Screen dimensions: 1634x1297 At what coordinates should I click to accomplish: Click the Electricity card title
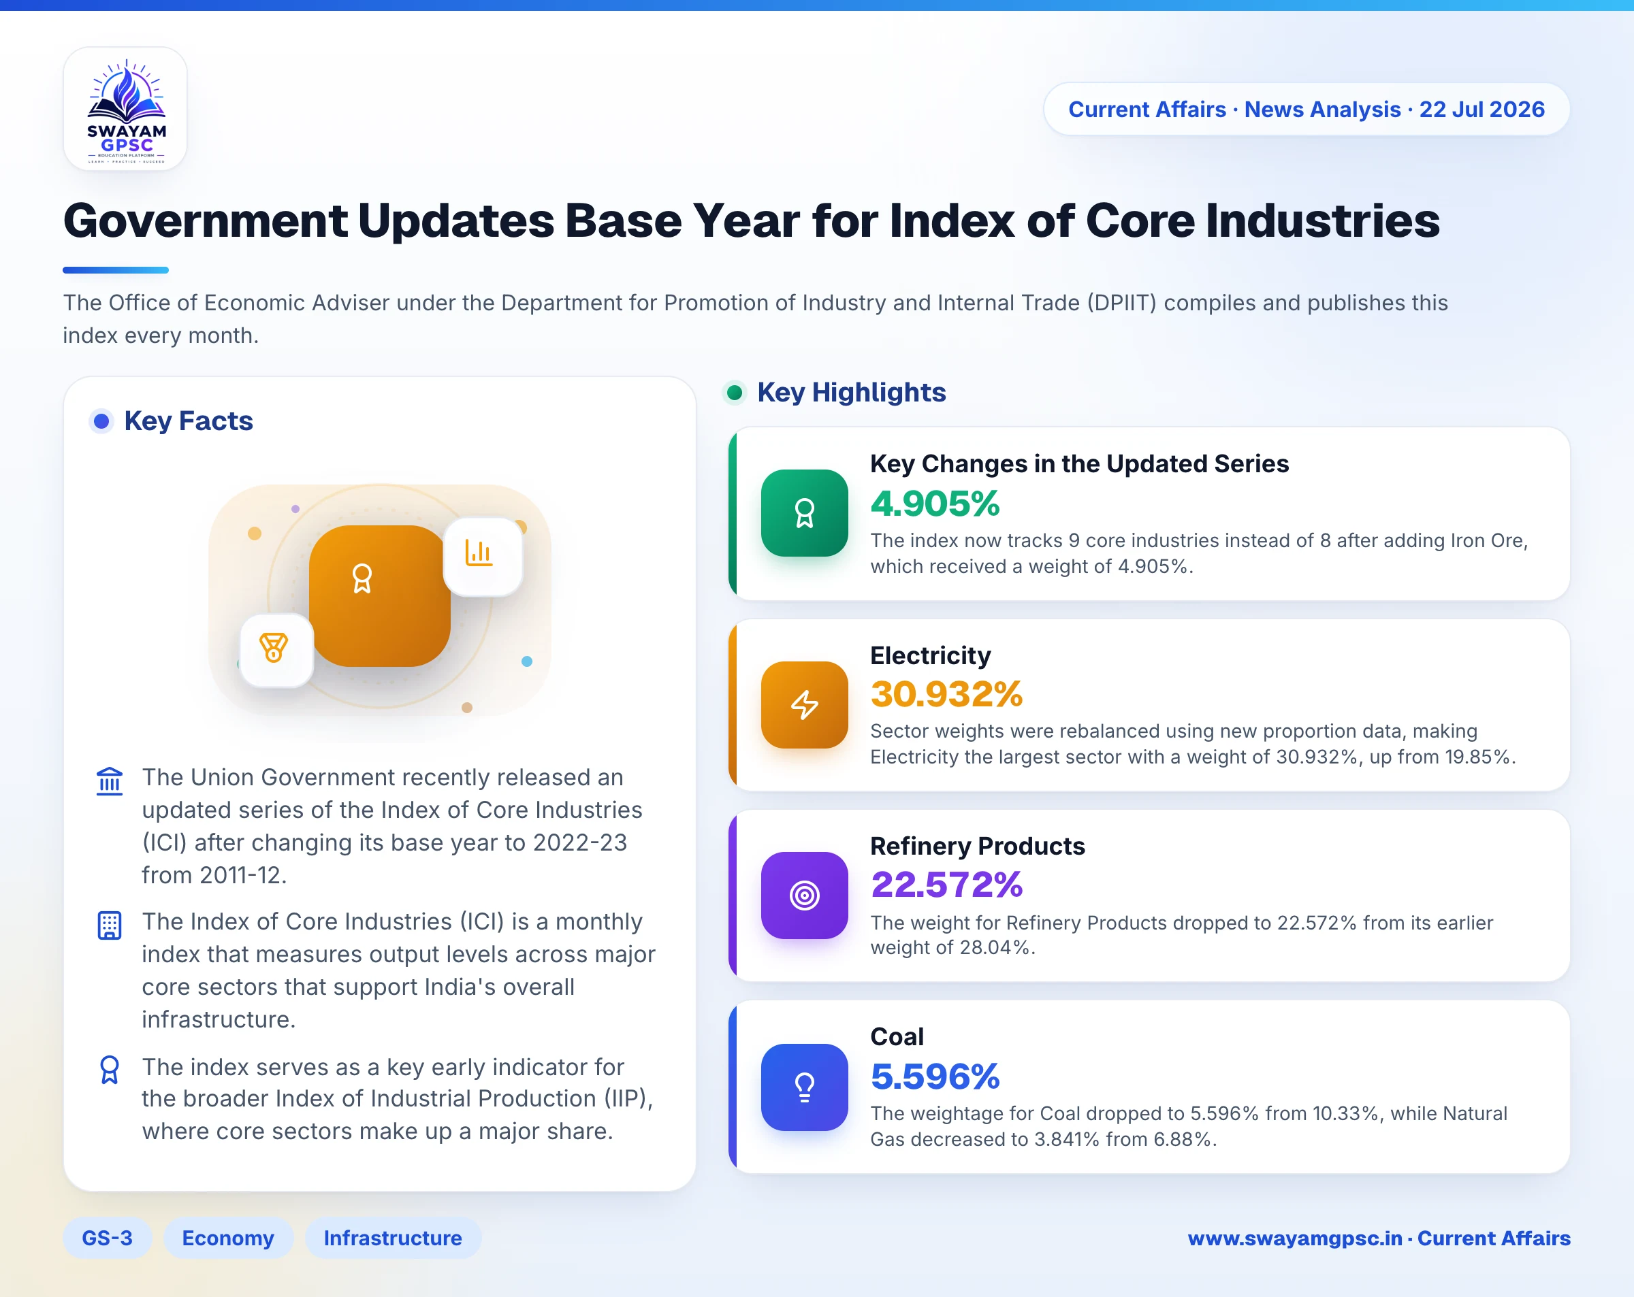930,655
